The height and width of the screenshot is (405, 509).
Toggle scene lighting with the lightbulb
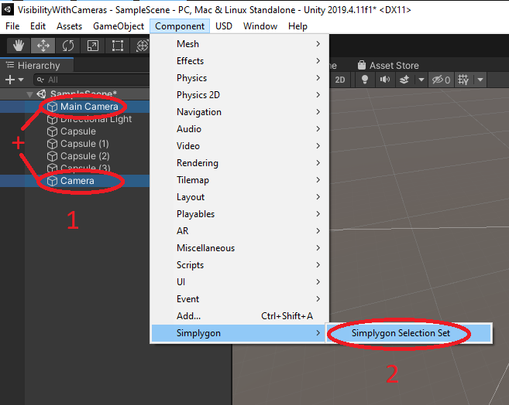(363, 80)
